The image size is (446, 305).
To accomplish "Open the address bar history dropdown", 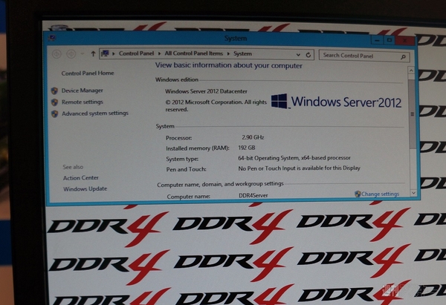I will 298,54.
